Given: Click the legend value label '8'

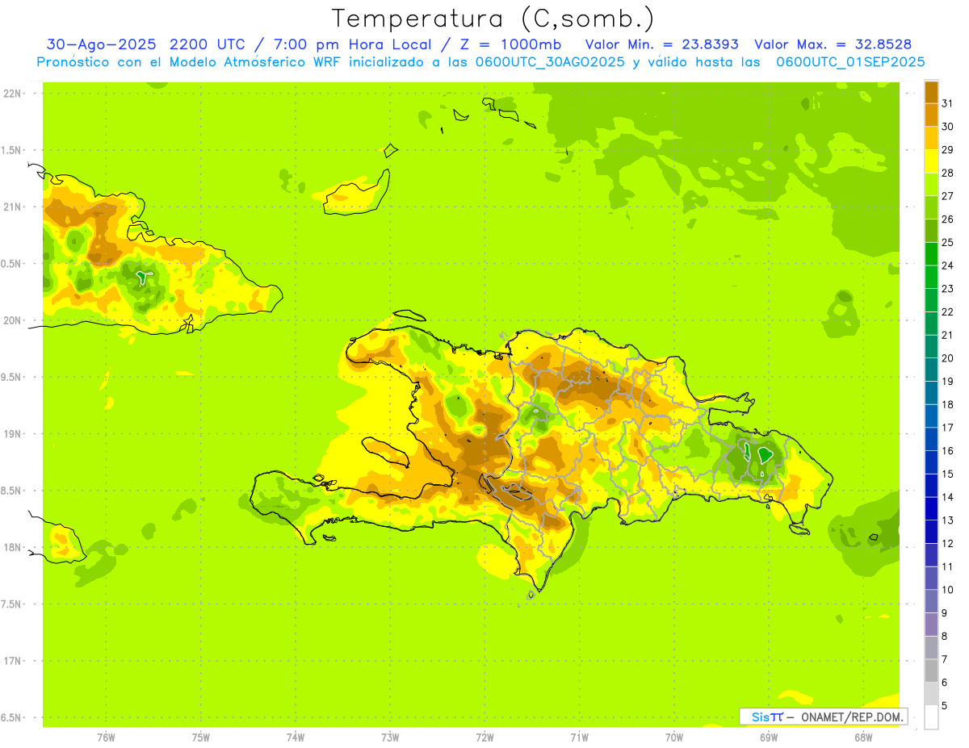Looking at the screenshot, I should [x=945, y=636].
